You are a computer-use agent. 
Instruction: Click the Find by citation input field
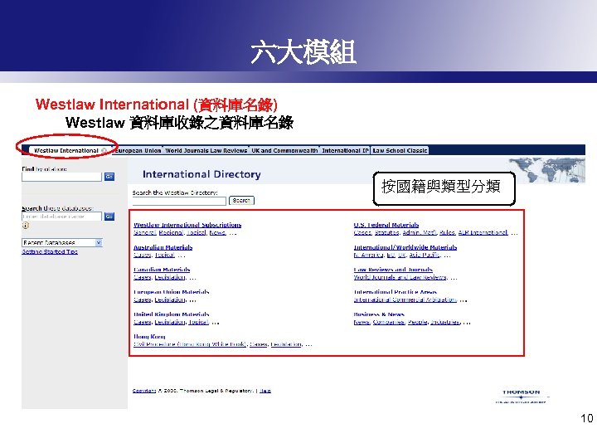61,177
